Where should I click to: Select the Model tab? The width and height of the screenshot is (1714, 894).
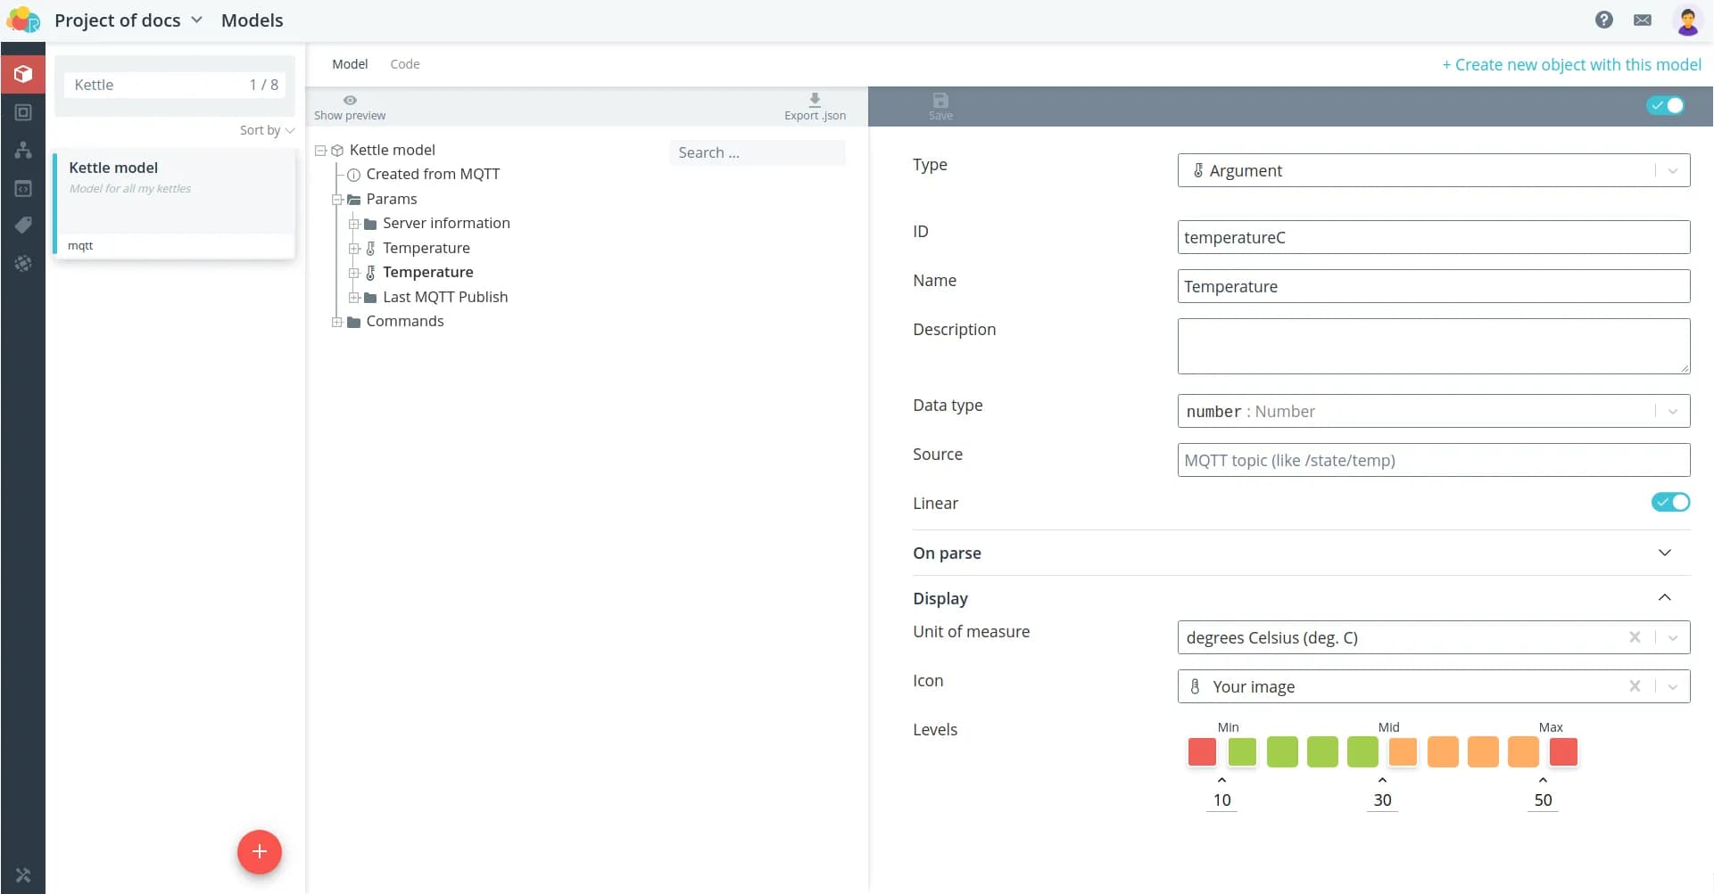click(350, 64)
